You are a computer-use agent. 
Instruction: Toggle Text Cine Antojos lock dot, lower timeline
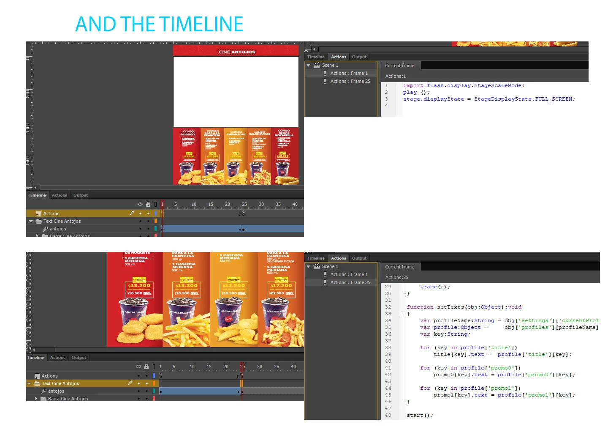147,383
